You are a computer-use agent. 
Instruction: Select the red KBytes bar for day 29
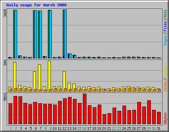(x=149, y=112)
